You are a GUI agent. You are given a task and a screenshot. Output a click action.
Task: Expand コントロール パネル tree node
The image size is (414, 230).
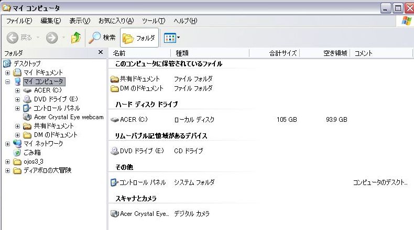pyautogui.click(x=17, y=108)
